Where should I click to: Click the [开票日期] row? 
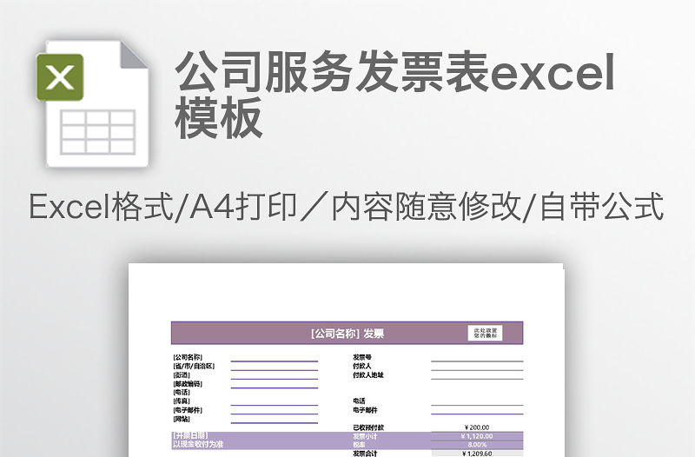click(190, 435)
